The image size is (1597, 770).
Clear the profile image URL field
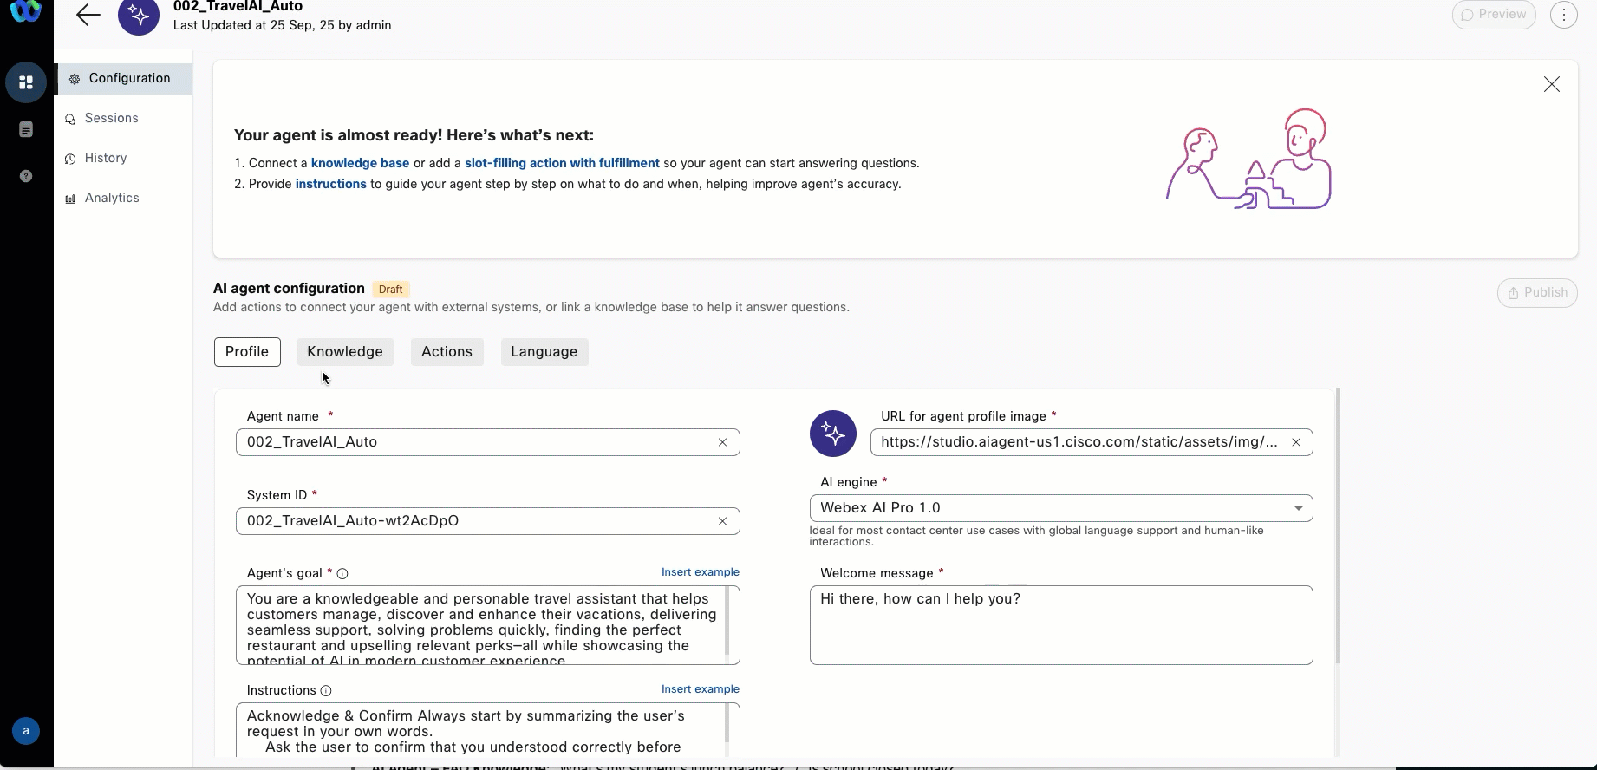point(1295,442)
